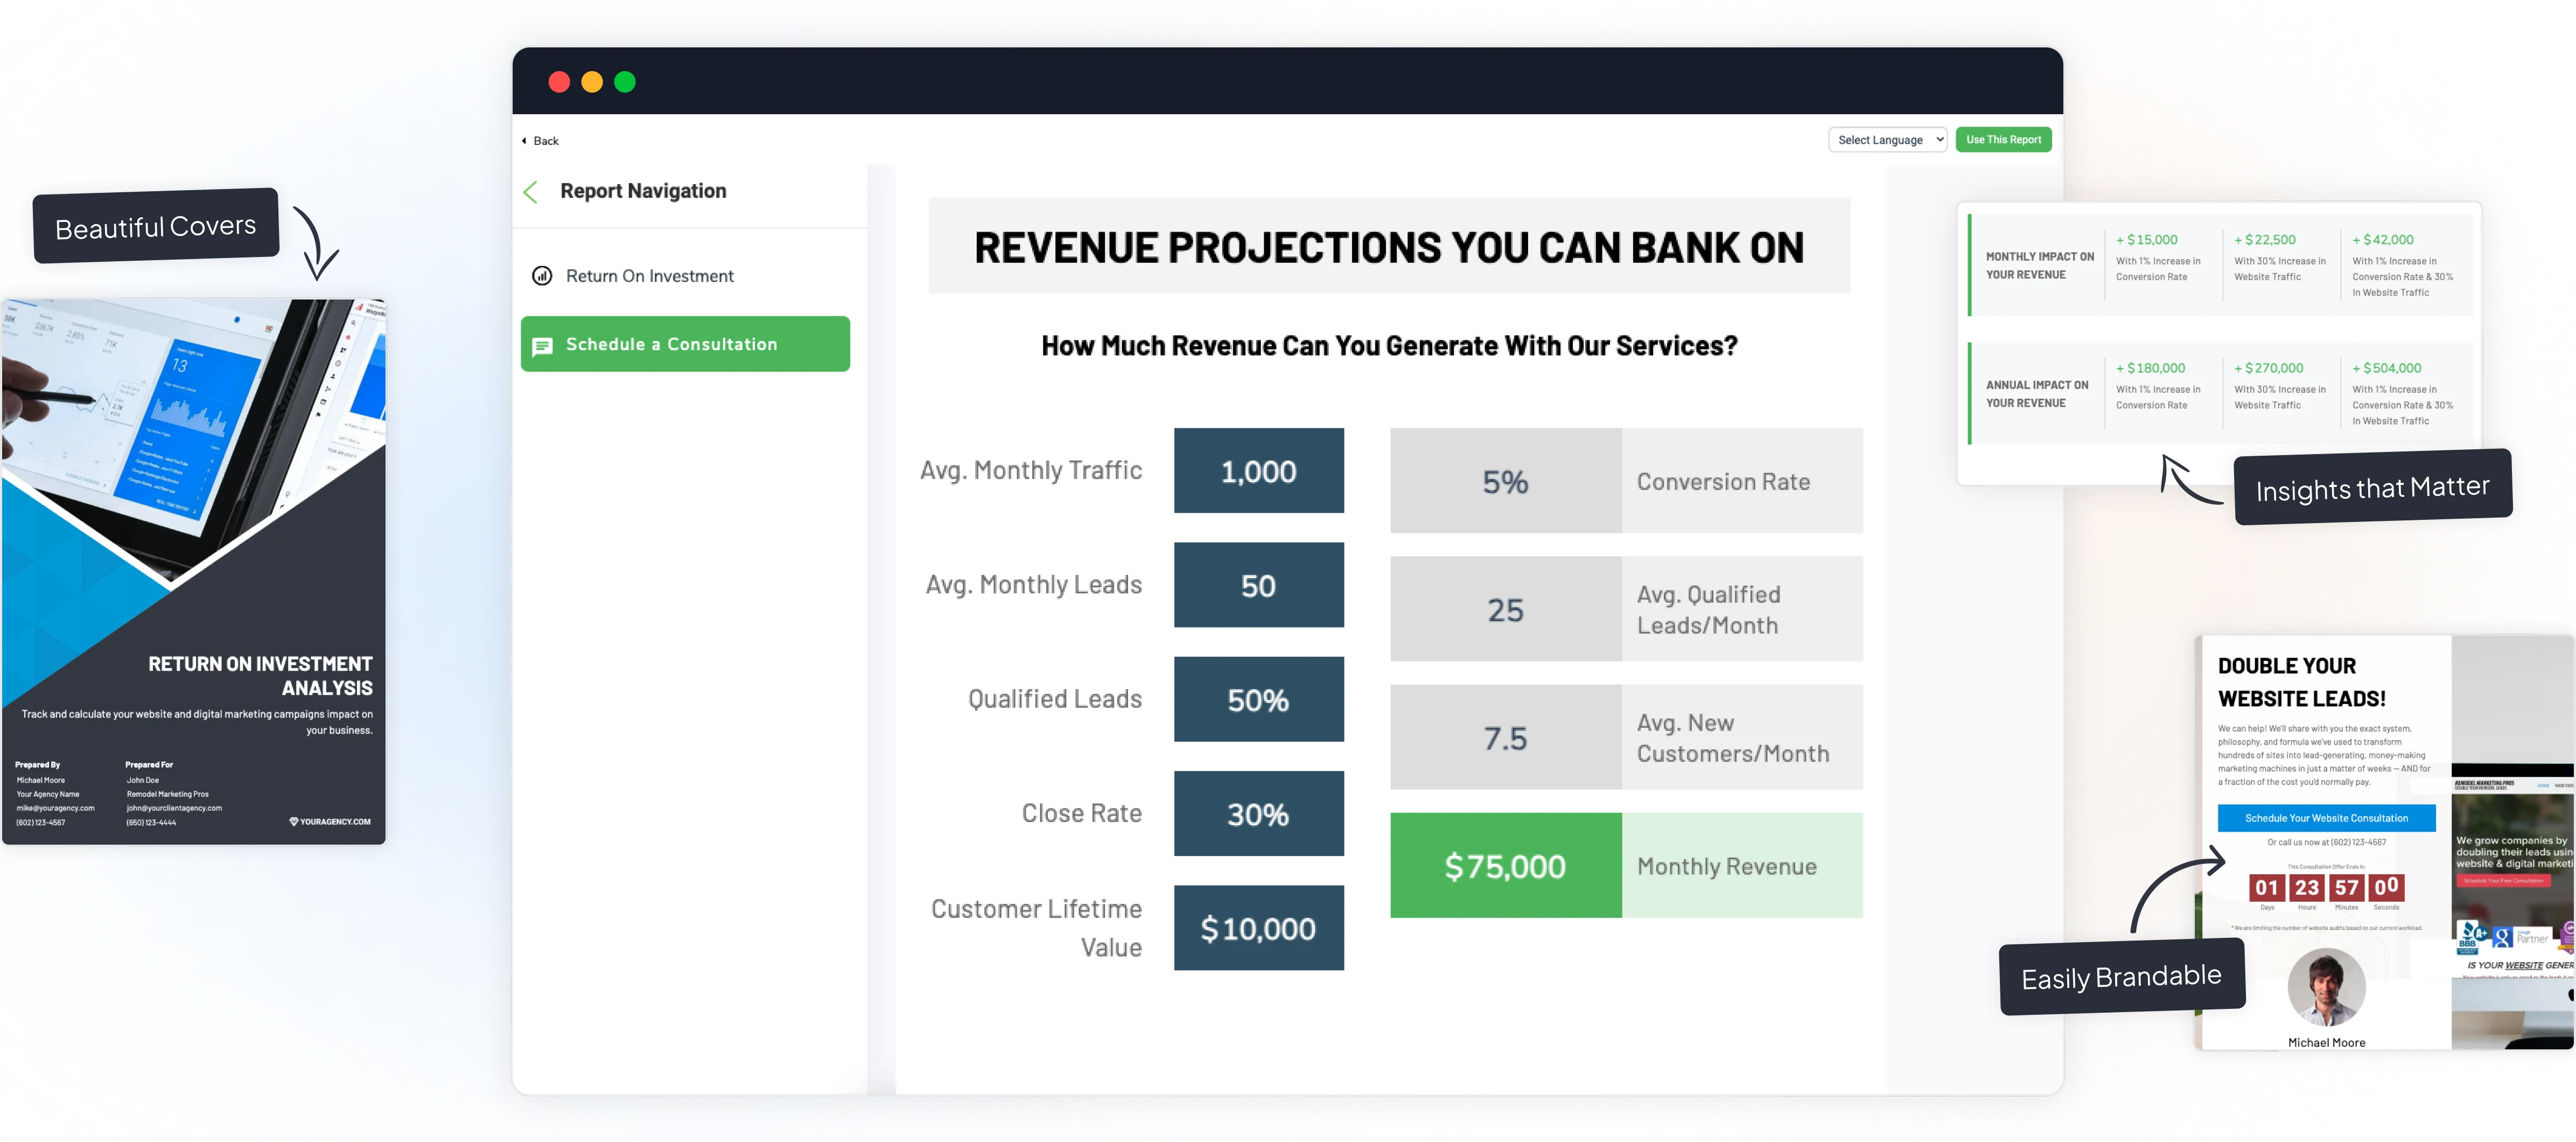Viewport: 2576px width, 1142px height.
Task: Click the award ribbon badge beside Google Partner
Action: click(x=2567, y=937)
